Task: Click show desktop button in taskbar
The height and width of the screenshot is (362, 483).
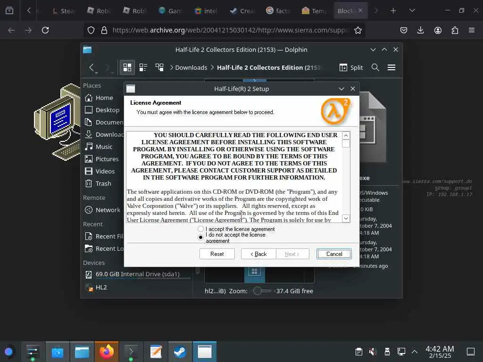Action: (471, 352)
